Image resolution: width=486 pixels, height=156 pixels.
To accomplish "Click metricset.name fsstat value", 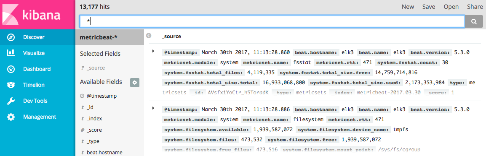I will [302, 62].
